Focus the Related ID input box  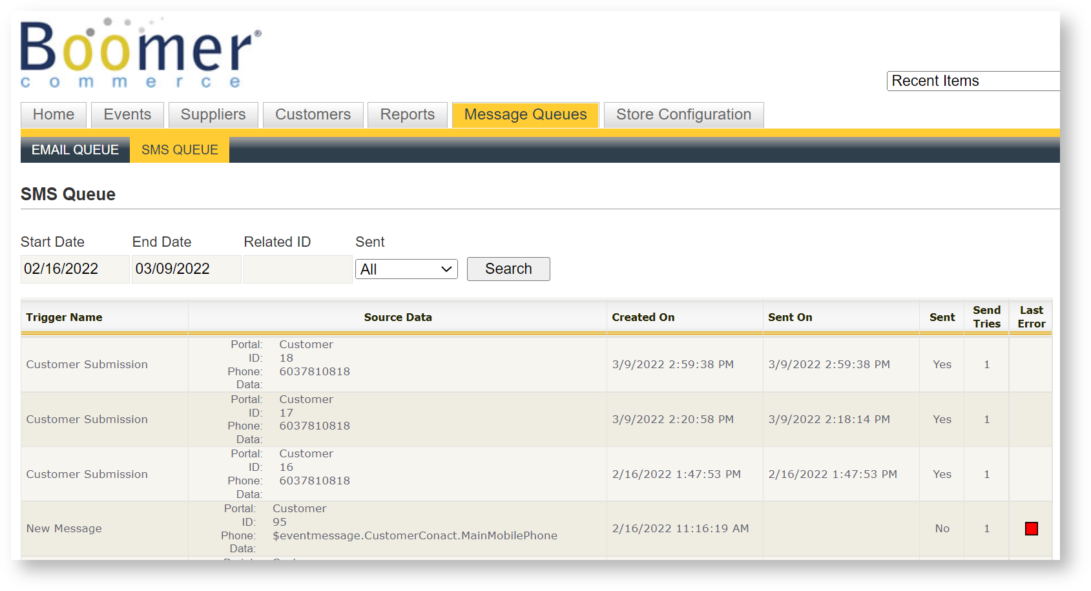[297, 269]
